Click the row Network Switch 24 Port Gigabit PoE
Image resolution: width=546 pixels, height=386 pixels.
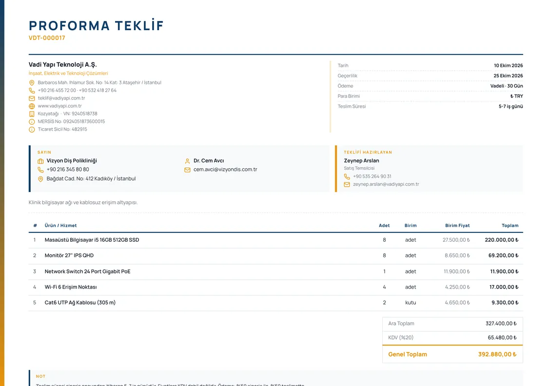click(276, 272)
